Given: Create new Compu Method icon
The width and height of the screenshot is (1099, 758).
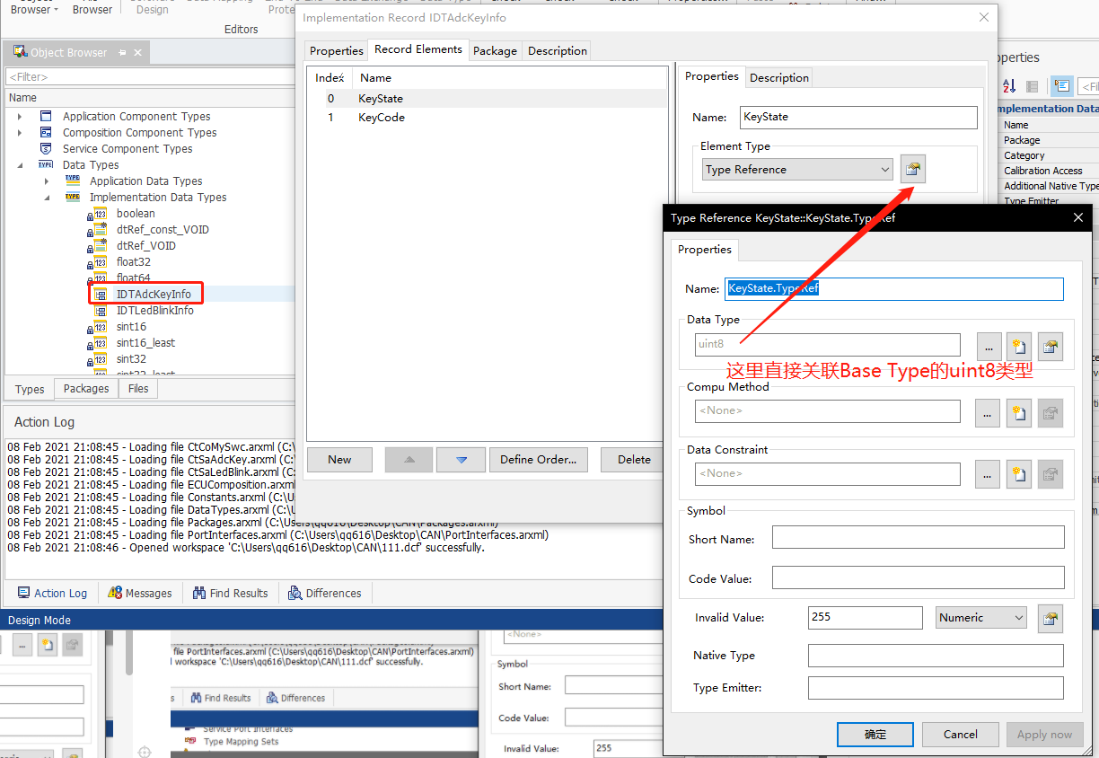Looking at the screenshot, I should tap(1019, 412).
